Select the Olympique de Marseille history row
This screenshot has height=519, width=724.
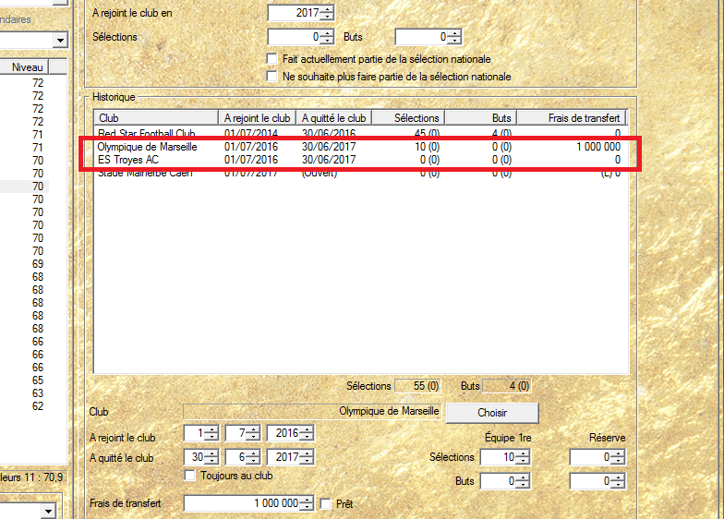point(360,147)
